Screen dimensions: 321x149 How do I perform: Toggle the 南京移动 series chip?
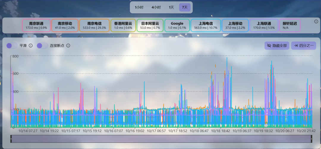pyautogui.click(x=65, y=26)
